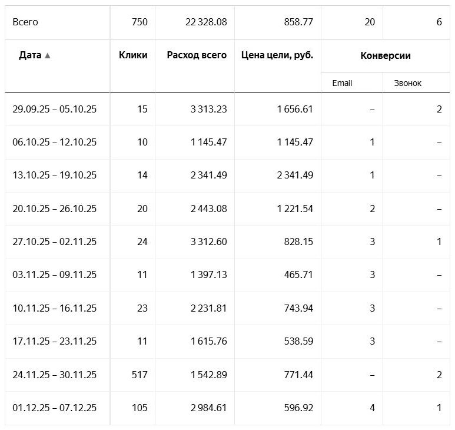
Task: Click the Звонок sub-column header
Action: (407, 83)
